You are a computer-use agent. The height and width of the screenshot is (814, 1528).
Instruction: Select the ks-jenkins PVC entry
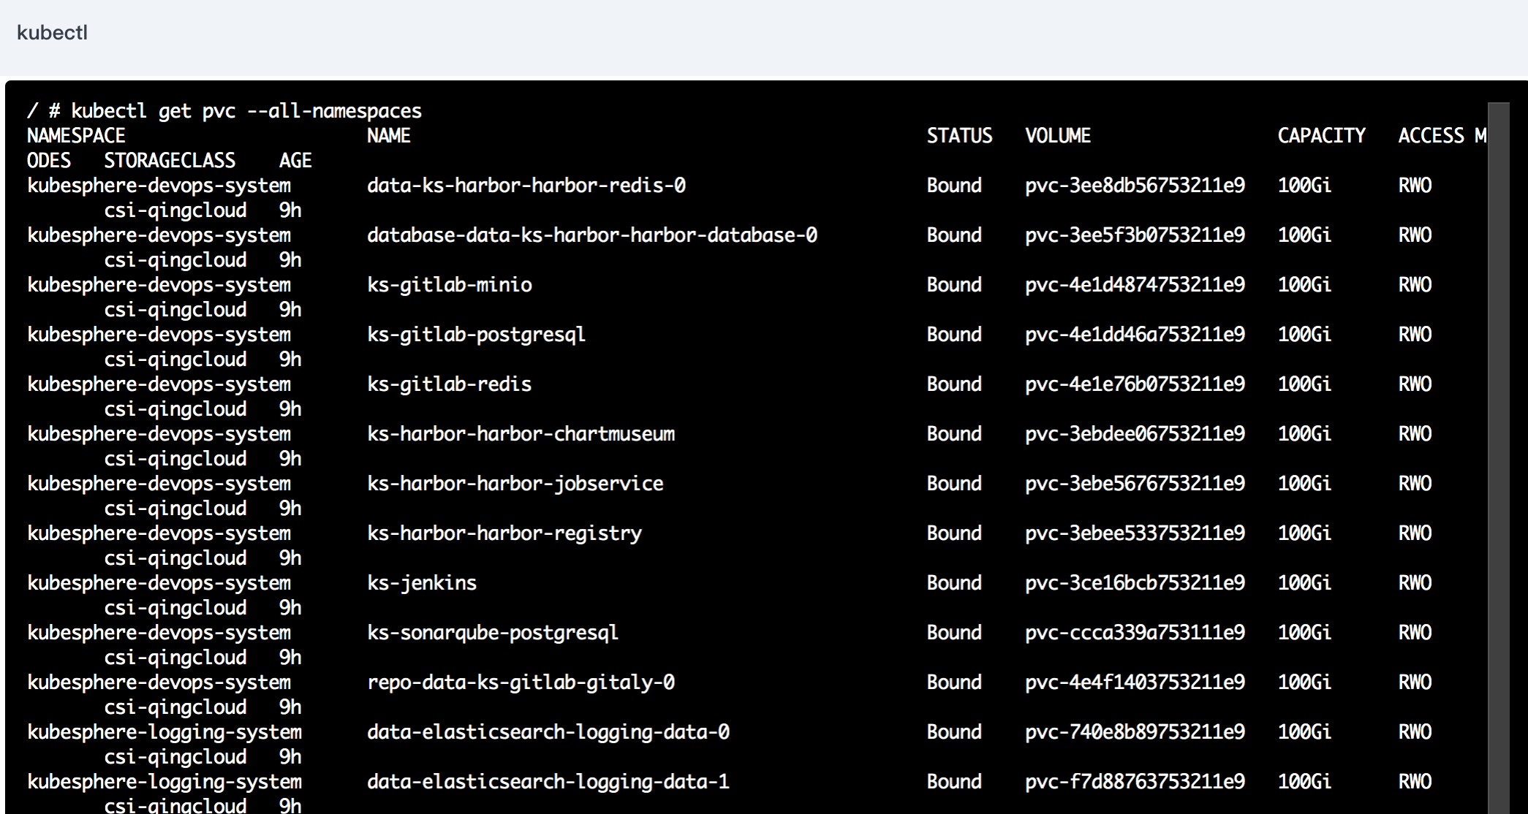point(421,582)
